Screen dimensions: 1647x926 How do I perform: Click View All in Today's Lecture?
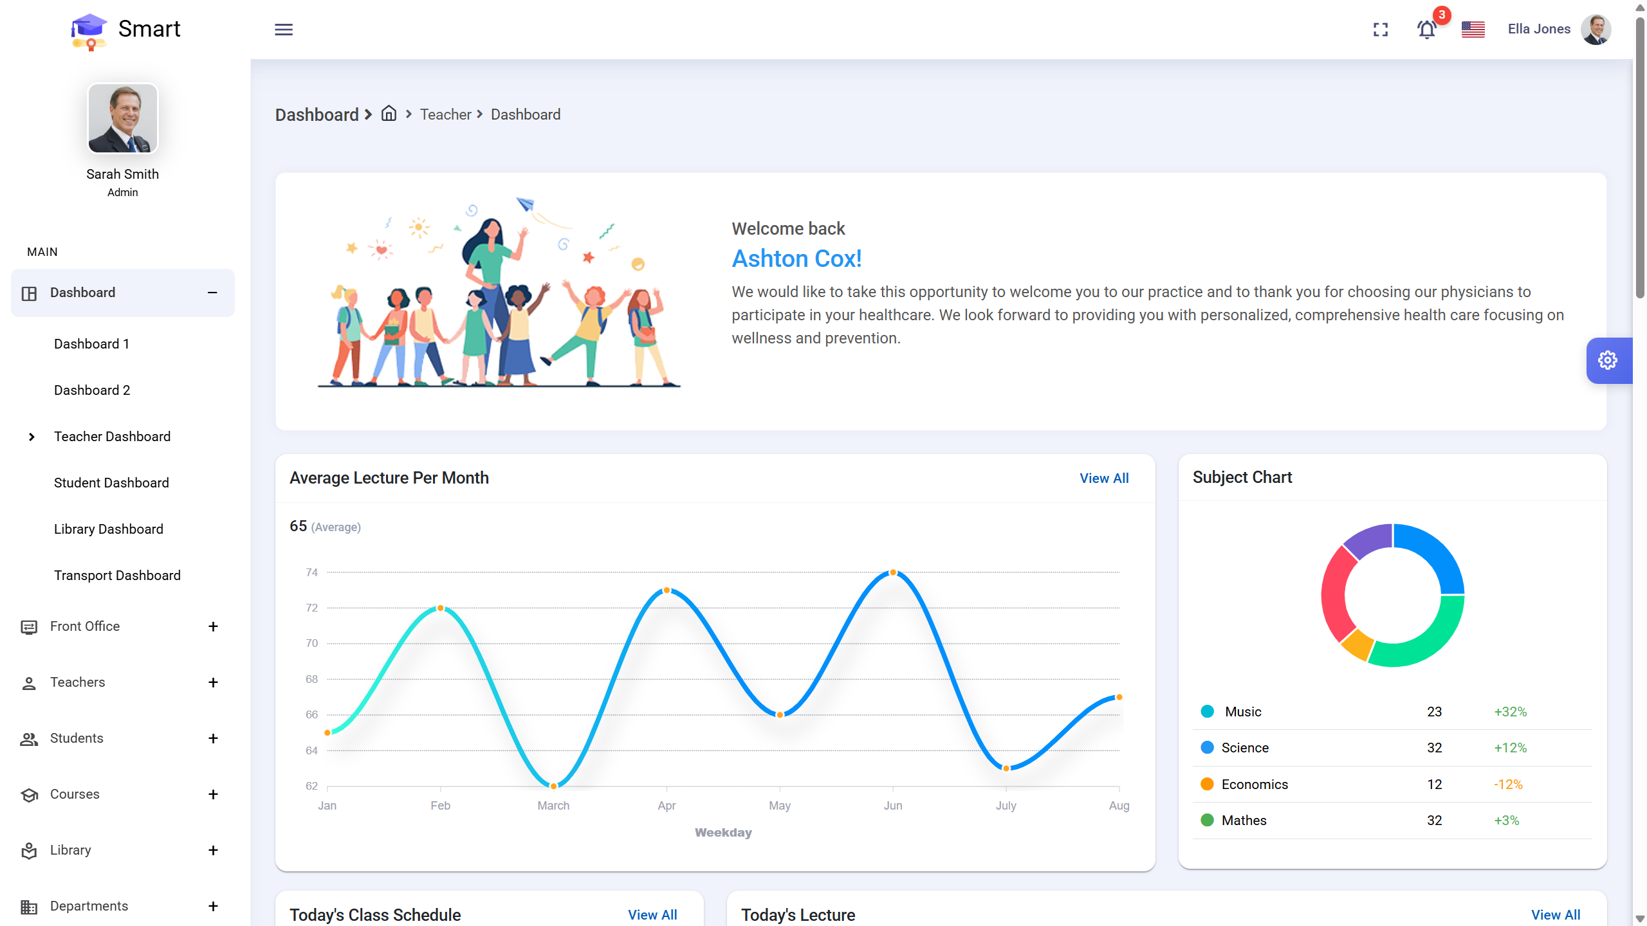click(x=1555, y=914)
